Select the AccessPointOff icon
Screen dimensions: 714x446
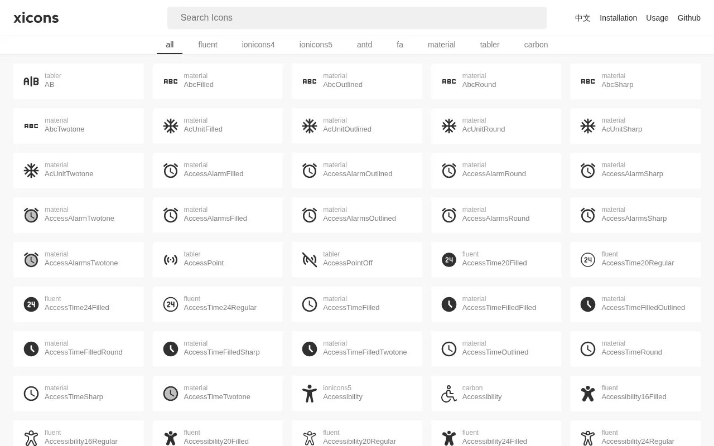310,260
